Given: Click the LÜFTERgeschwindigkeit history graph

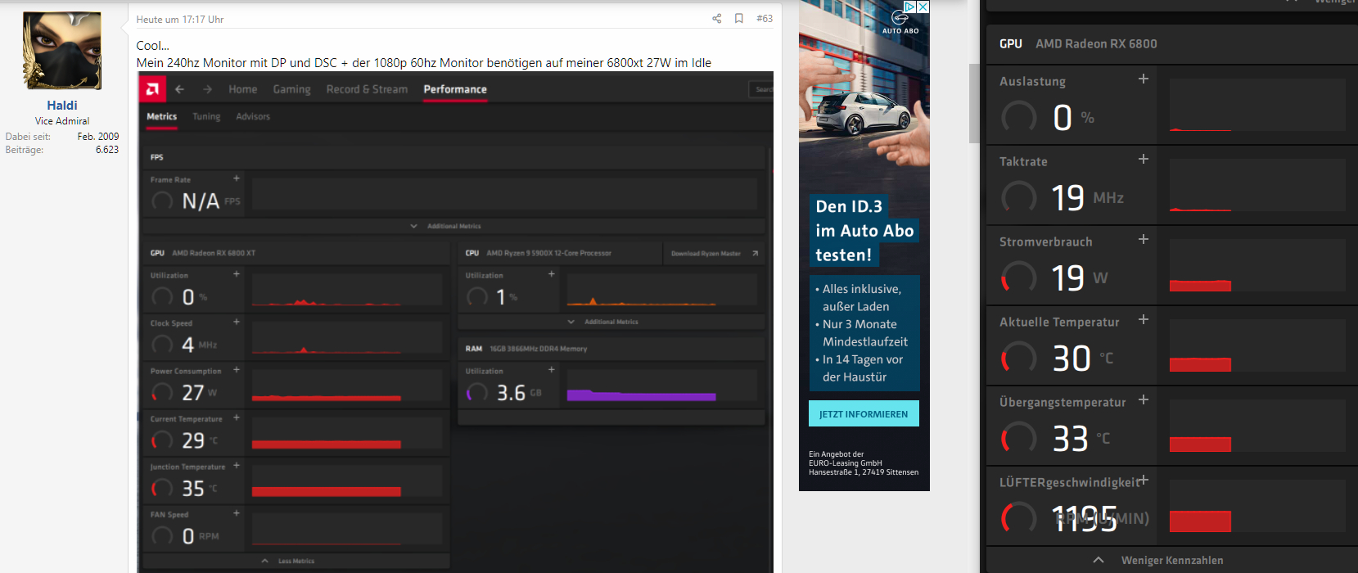Looking at the screenshot, I should click(x=1257, y=506).
